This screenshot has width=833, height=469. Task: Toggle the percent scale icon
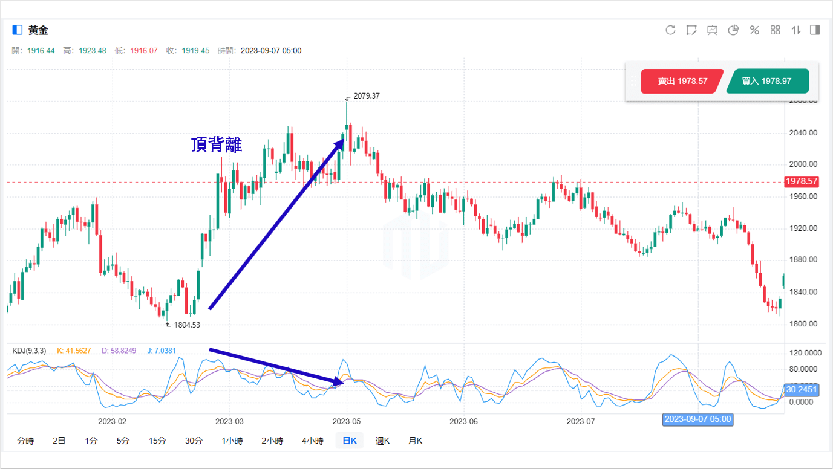pos(754,30)
